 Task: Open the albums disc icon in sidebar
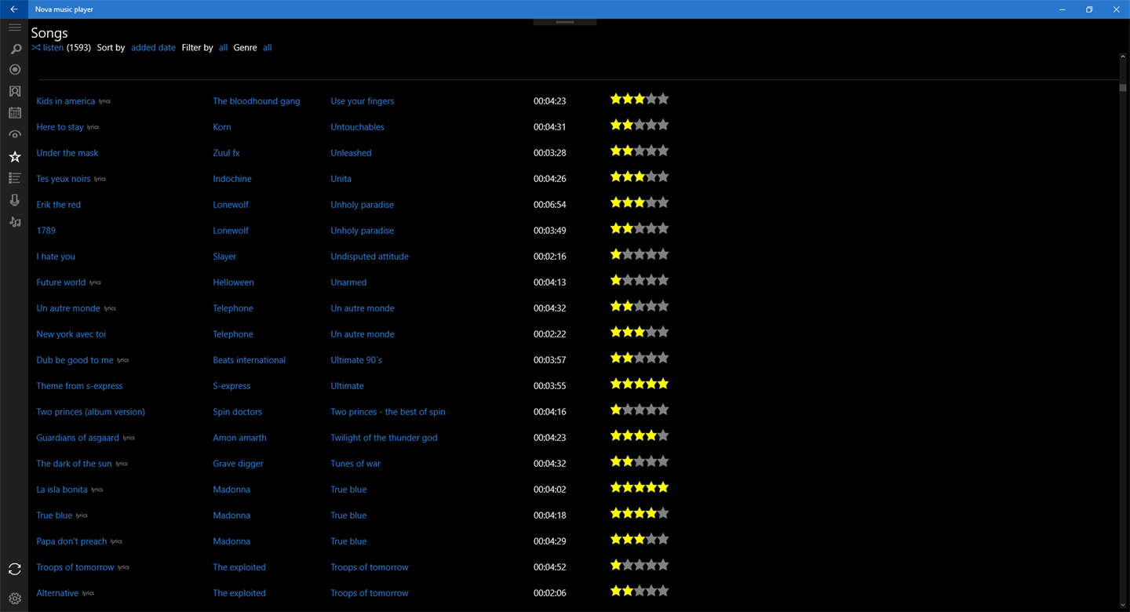point(14,70)
